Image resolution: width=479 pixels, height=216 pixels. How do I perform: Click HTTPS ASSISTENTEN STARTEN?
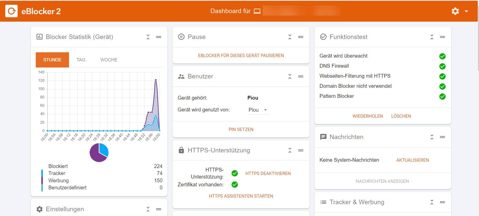click(x=241, y=196)
